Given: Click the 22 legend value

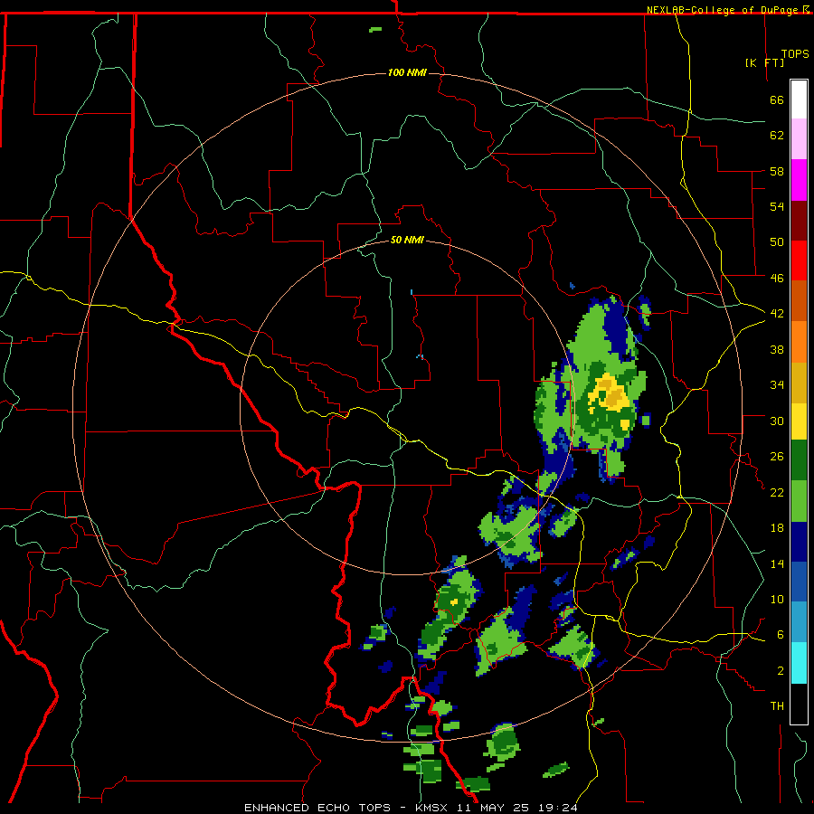Looking at the screenshot, I should [777, 493].
